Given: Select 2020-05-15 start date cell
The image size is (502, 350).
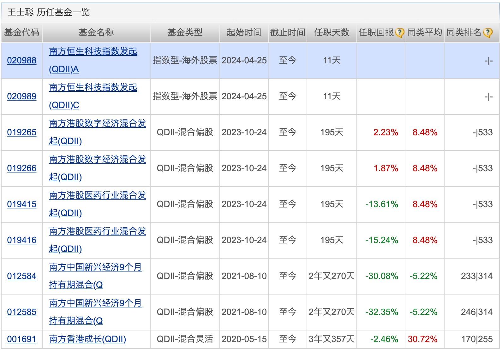Looking at the screenshot, I should click(244, 339).
